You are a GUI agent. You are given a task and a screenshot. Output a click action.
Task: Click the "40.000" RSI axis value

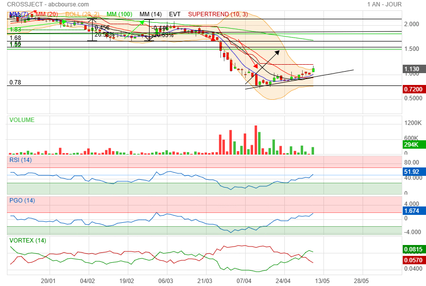(413, 178)
